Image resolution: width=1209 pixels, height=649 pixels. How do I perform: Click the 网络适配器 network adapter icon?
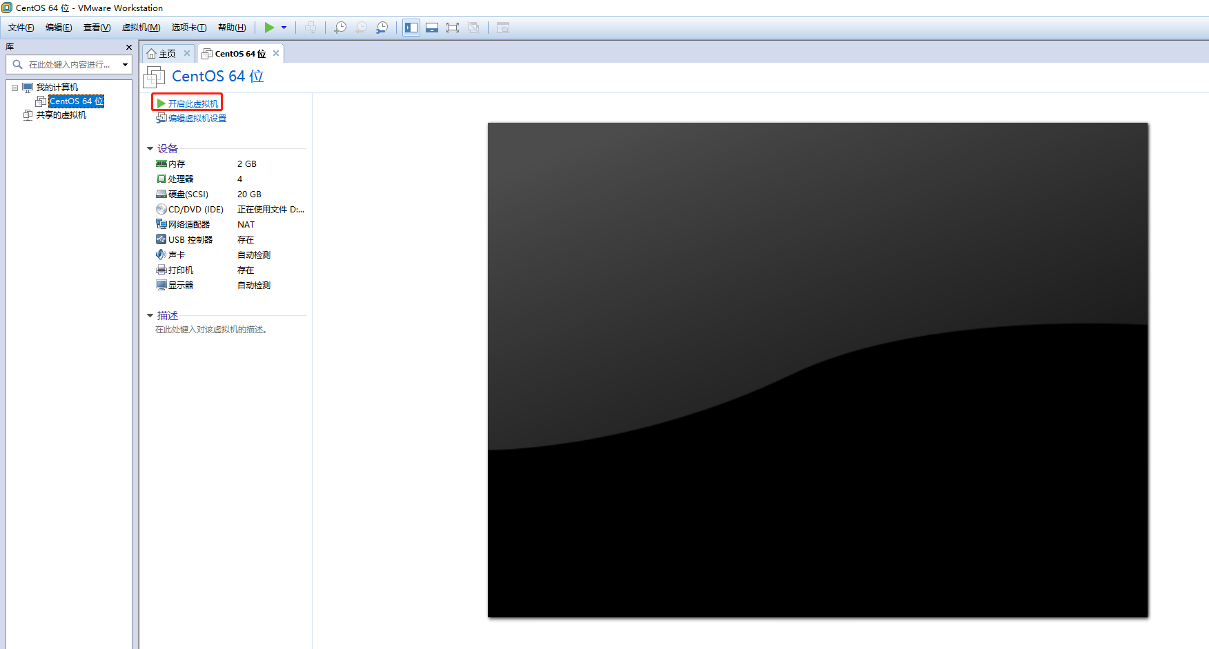click(x=161, y=225)
